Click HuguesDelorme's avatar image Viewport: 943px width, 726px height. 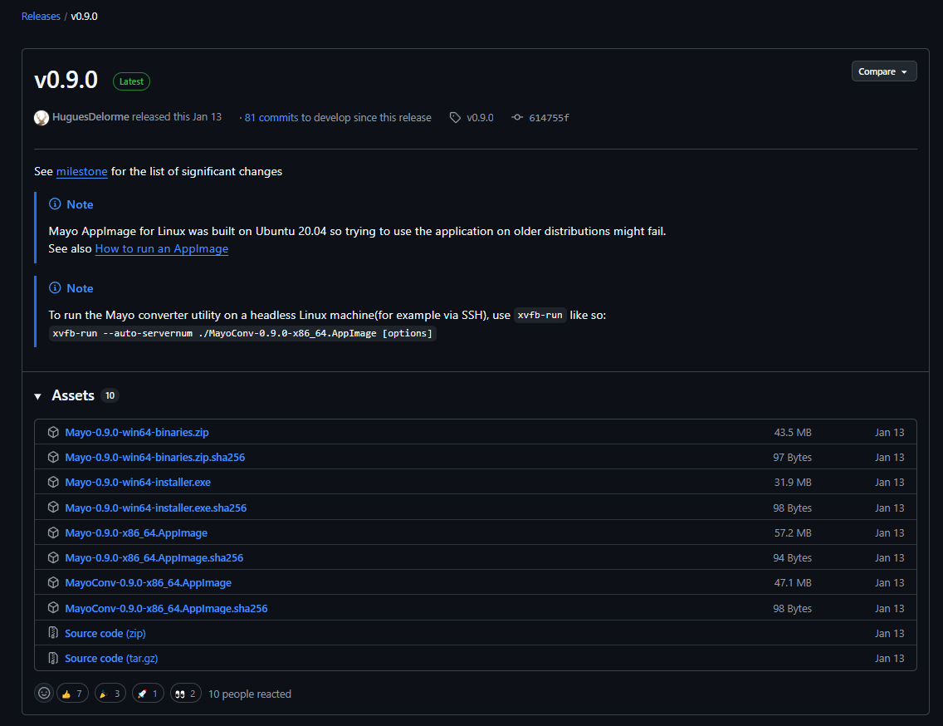point(42,117)
